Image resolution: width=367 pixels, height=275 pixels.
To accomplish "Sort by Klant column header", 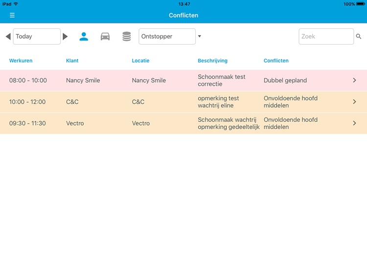I will point(72,61).
